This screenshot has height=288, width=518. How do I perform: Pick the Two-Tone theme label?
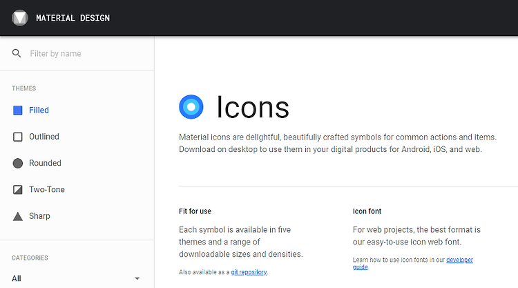pos(47,189)
